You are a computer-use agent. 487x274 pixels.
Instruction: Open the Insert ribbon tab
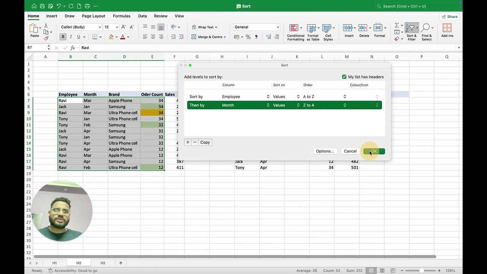click(52, 16)
